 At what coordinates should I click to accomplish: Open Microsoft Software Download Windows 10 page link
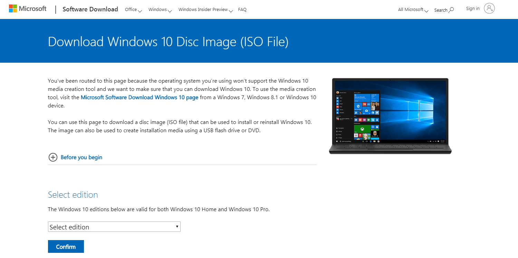coord(140,97)
